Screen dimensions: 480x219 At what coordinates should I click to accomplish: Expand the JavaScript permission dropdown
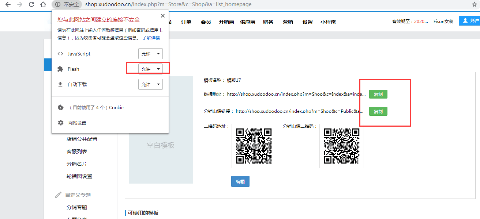150,54
